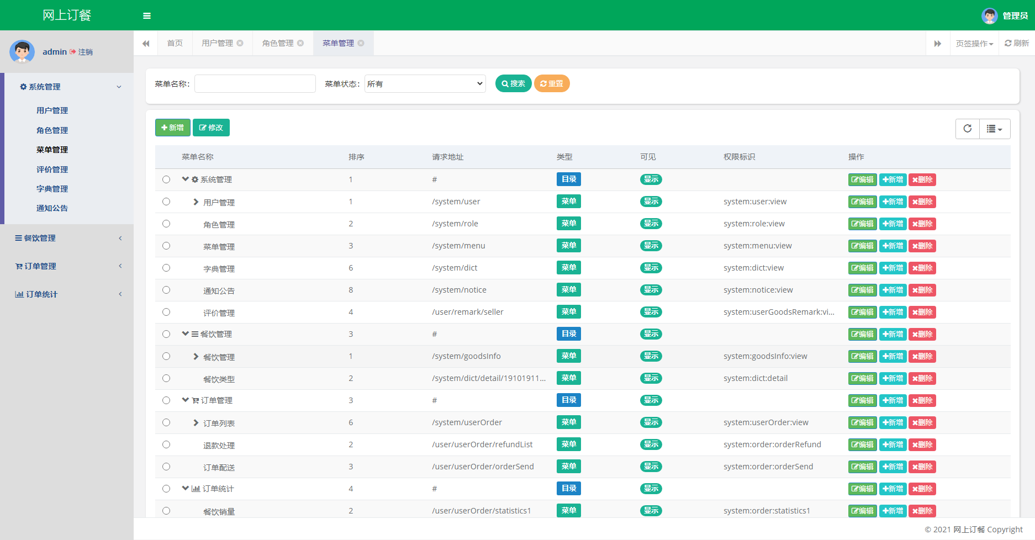Close the 菜单管理 tab

(361, 43)
